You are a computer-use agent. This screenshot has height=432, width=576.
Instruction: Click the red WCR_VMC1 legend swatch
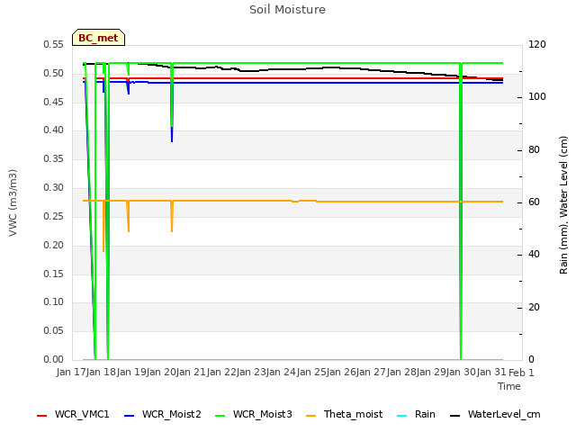click(x=42, y=416)
